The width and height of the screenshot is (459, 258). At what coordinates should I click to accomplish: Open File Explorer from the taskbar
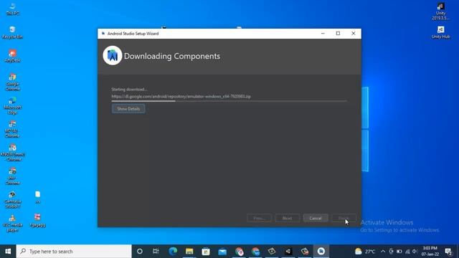[189, 252]
